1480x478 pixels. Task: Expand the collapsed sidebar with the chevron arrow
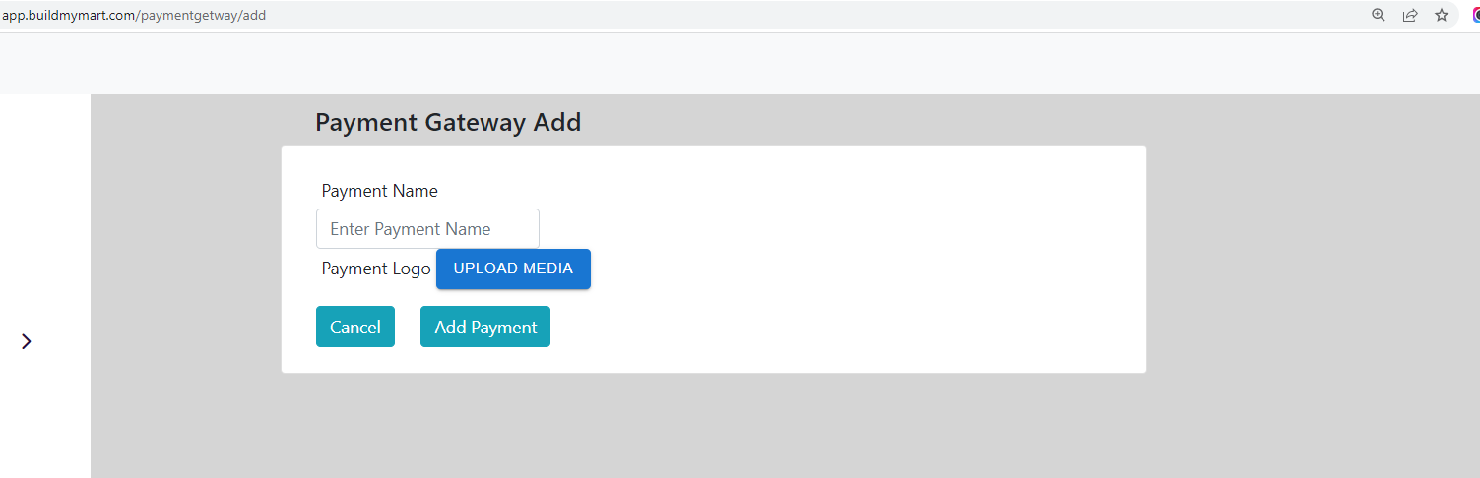click(x=27, y=341)
